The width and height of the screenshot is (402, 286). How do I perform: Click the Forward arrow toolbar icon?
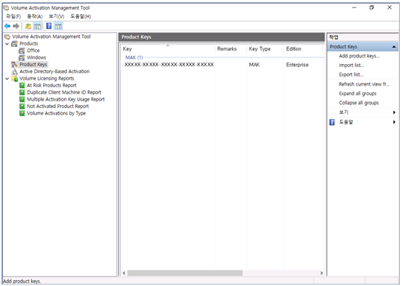coord(16,26)
